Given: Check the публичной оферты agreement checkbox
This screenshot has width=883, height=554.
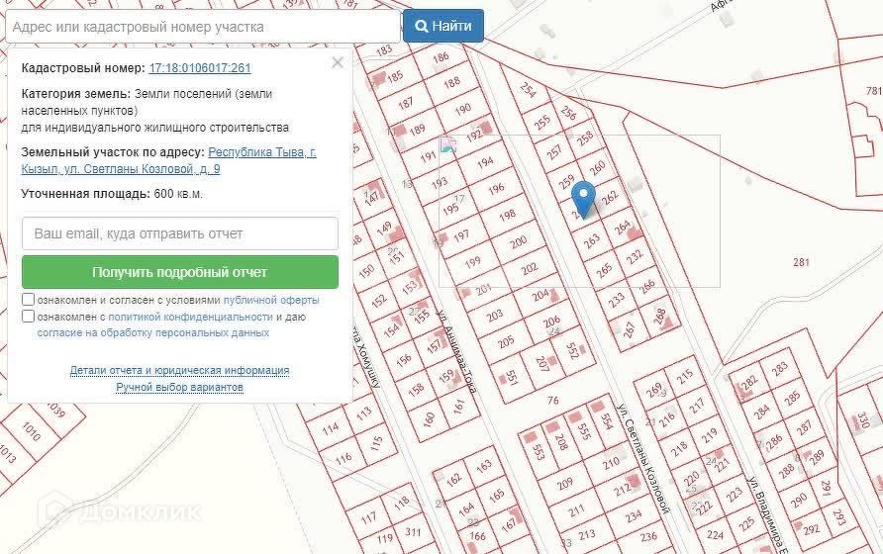Looking at the screenshot, I should tap(29, 300).
